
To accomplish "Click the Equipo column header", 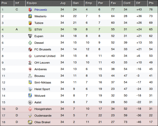I will 32,3.
